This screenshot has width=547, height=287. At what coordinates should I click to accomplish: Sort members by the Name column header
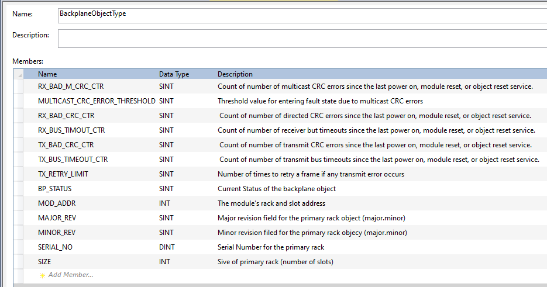pos(47,74)
